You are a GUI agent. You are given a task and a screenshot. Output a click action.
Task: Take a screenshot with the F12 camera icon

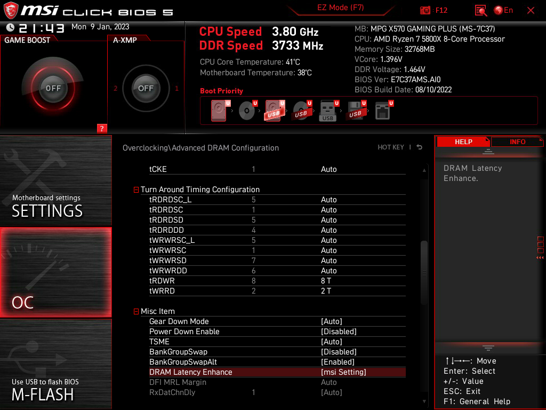[x=425, y=11]
